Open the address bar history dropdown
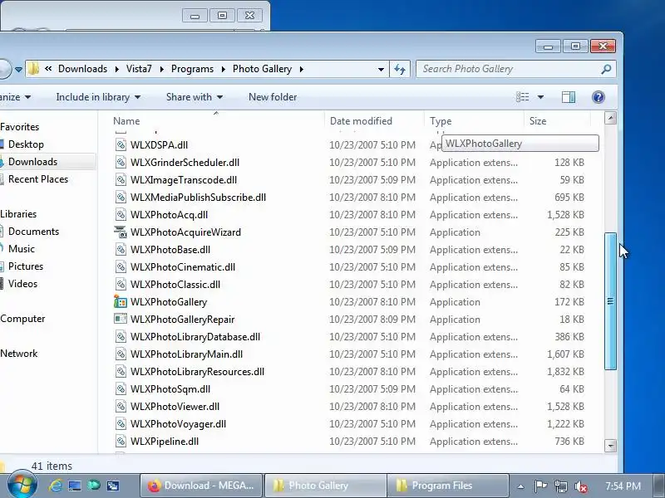The image size is (665, 498). pos(381,69)
